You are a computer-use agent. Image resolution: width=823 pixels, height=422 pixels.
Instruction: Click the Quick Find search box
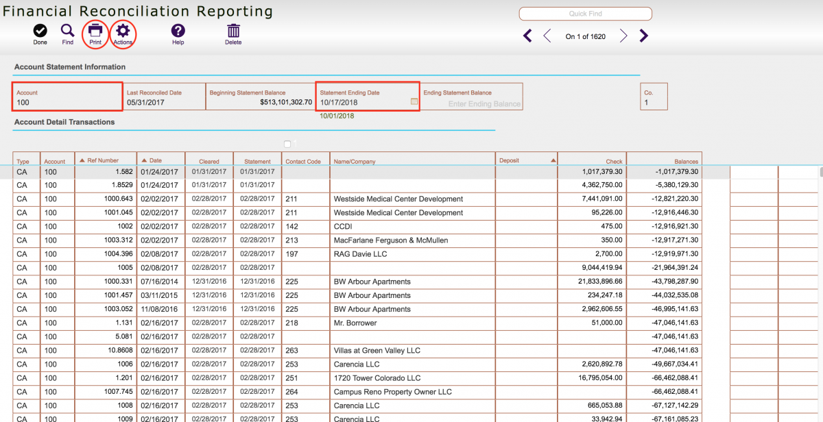[584, 13]
